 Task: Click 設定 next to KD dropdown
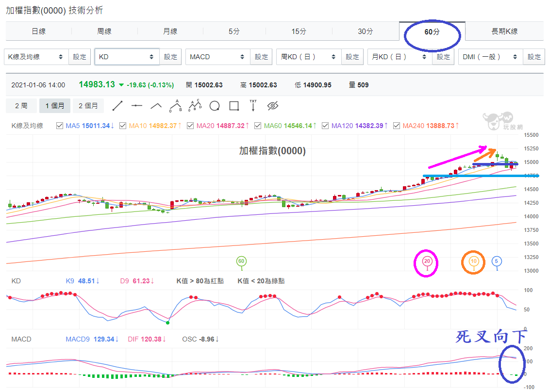[170, 57]
